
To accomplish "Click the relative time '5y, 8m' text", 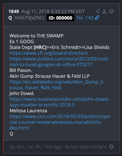I will pyautogui.click(x=36, y=147).
